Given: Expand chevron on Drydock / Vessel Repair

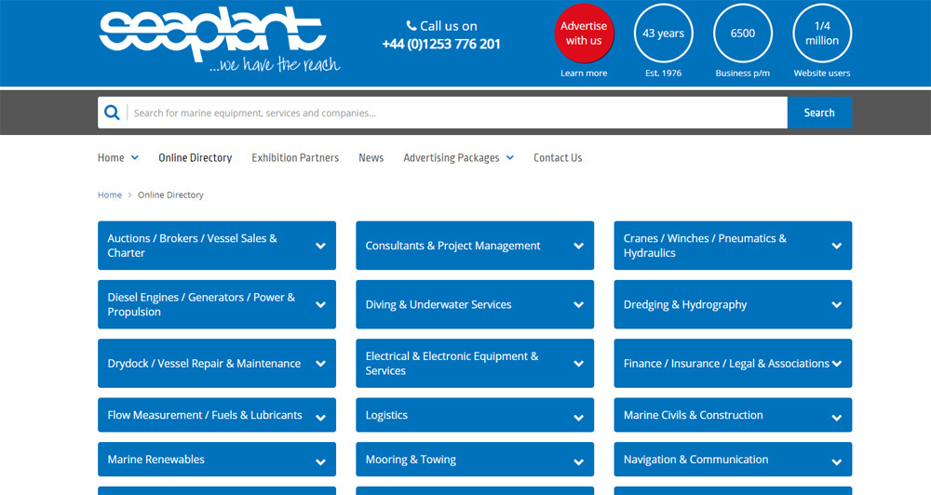Looking at the screenshot, I should click(320, 363).
